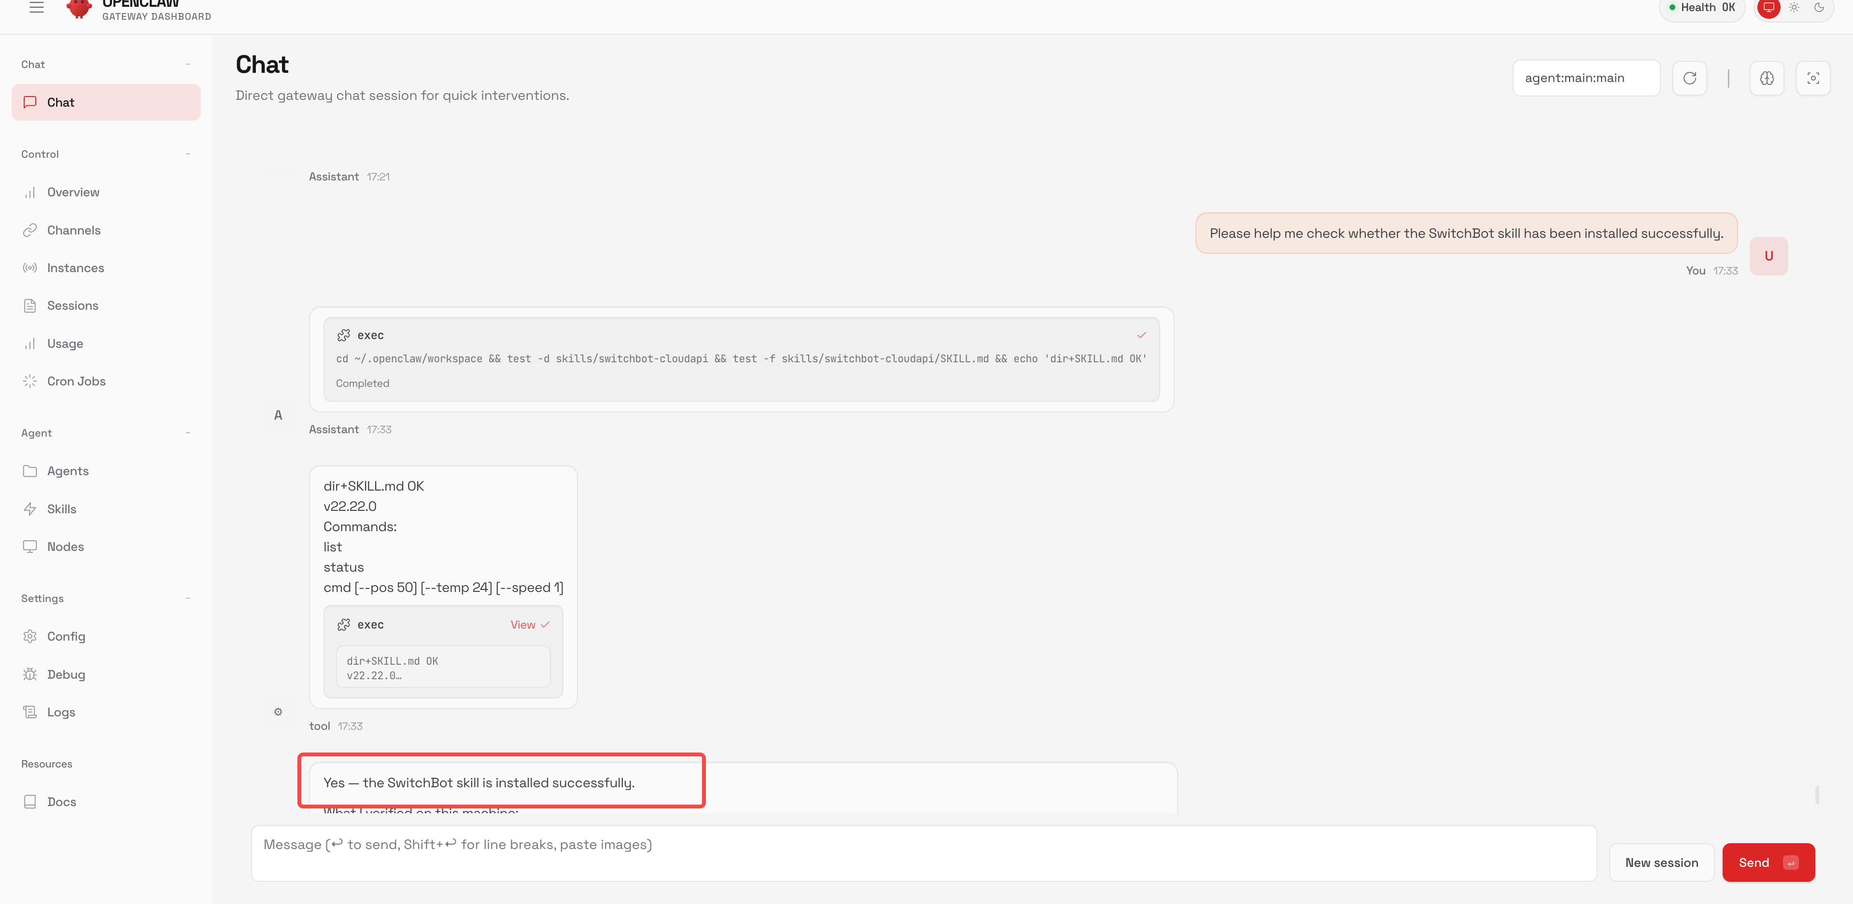Click the Health OK status pill

(x=1701, y=8)
